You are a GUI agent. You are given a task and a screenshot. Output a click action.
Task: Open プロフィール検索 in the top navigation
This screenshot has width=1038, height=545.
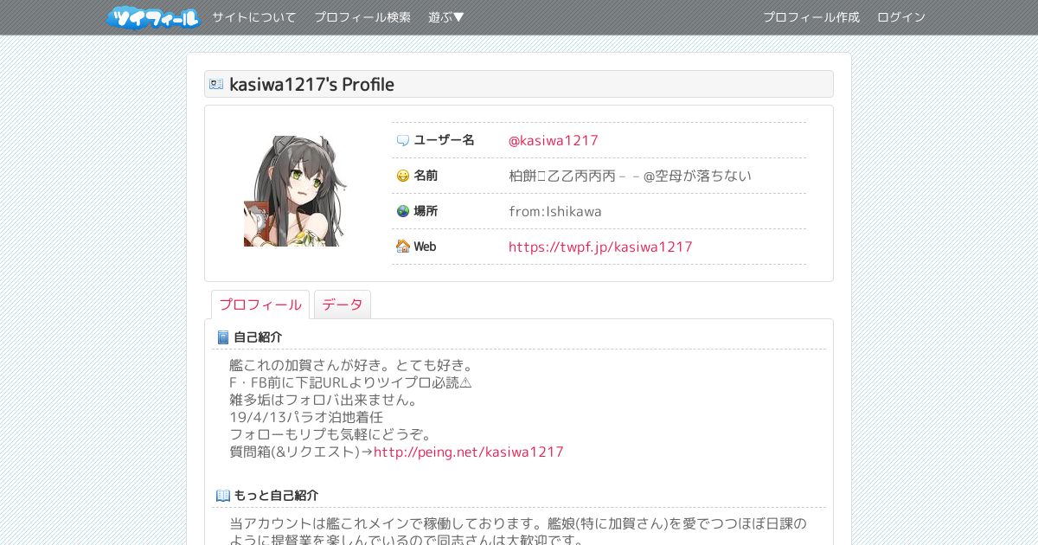click(362, 17)
